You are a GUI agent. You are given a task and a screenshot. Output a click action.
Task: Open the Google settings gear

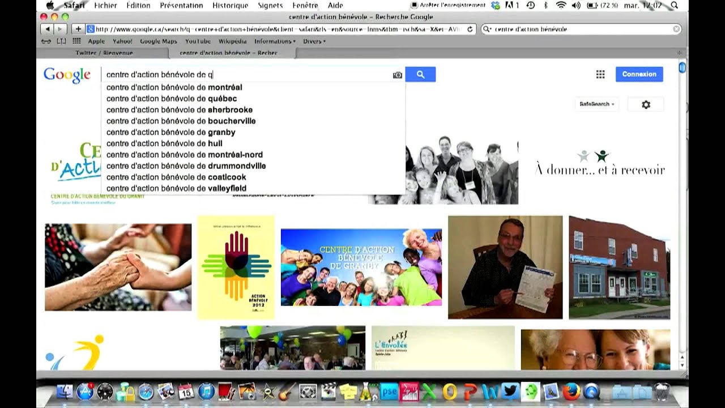(x=646, y=104)
